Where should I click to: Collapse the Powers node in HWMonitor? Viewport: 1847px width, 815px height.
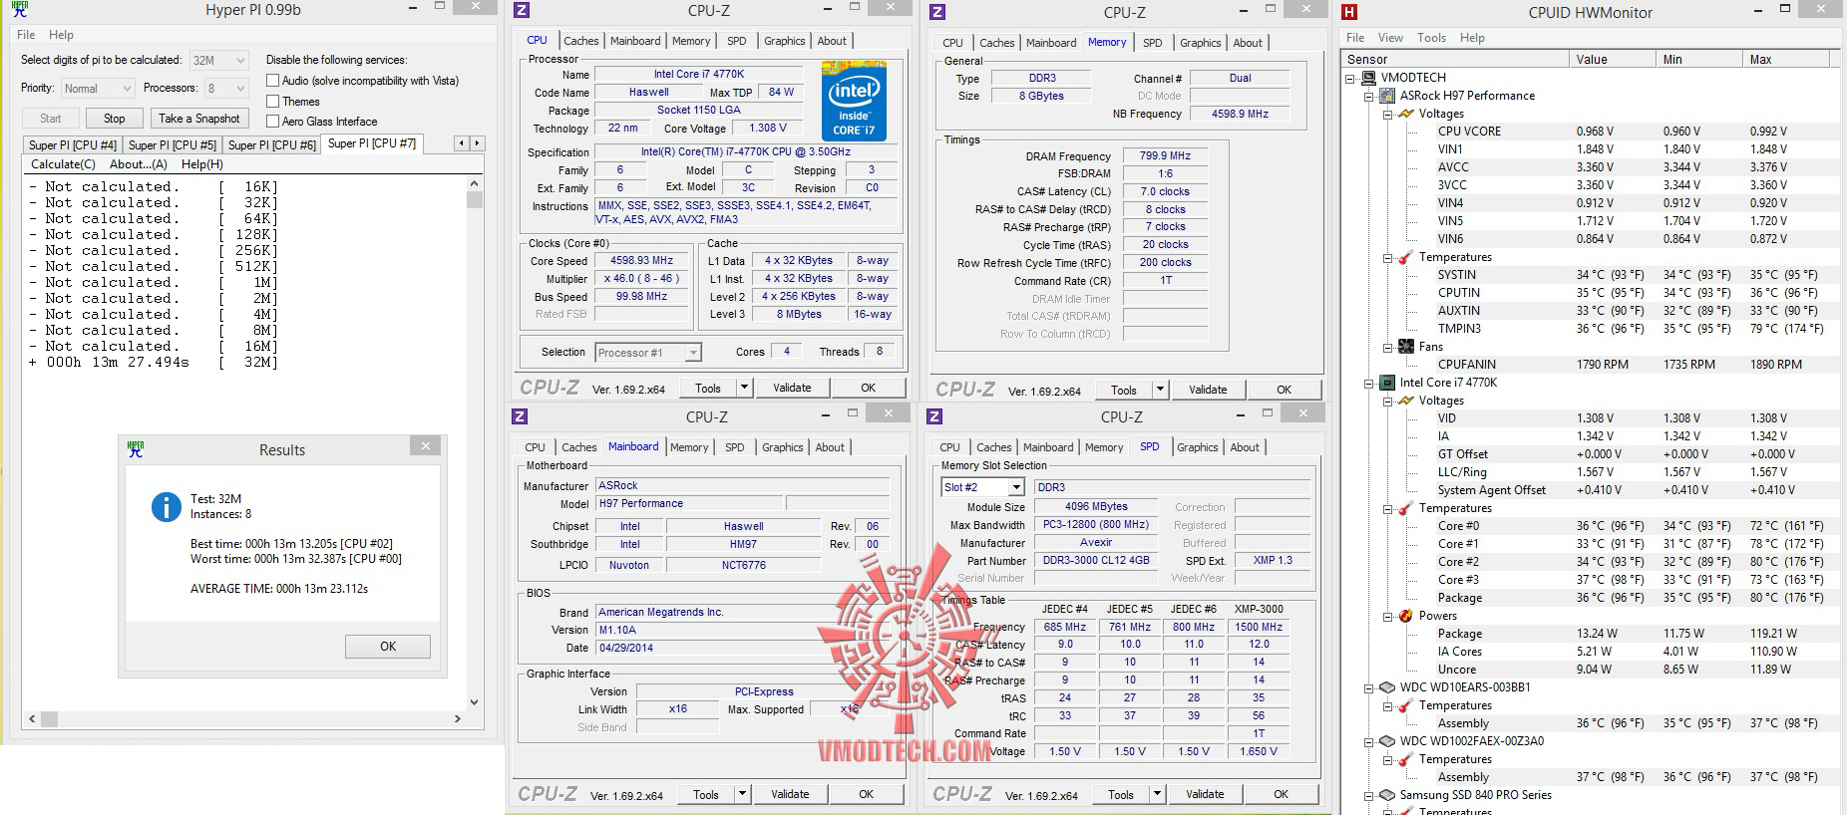tap(1387, 616)
